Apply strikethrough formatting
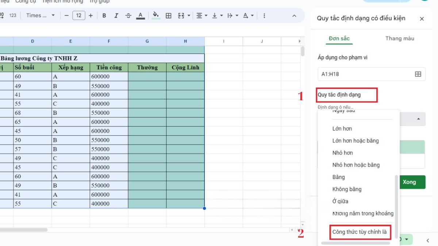The image size is (438, 246). pyautogui.click(x=128, y=16)
